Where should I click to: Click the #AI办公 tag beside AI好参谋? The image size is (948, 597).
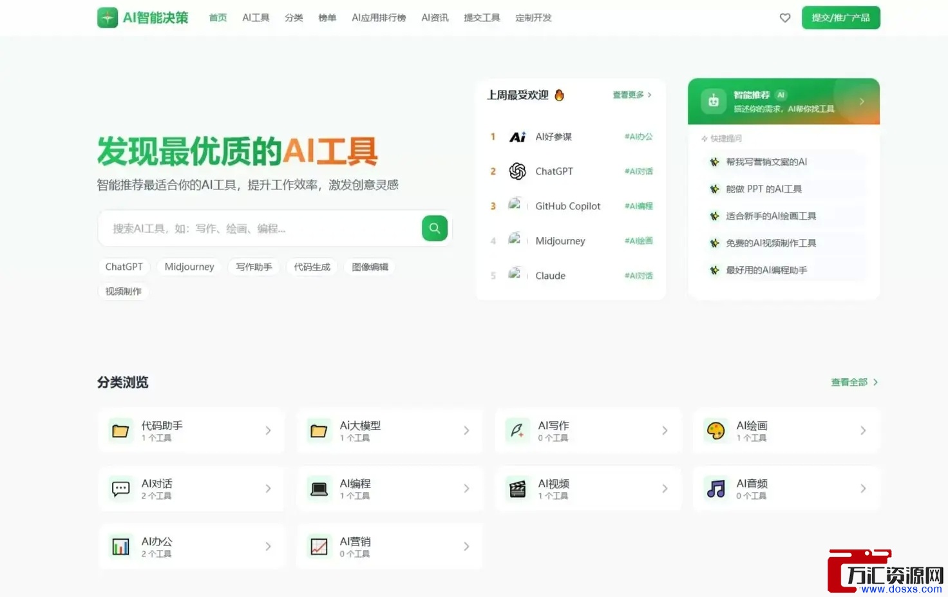[x=638, y=137]
